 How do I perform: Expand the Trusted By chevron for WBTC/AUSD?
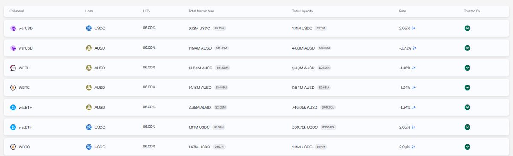[467, 88]
